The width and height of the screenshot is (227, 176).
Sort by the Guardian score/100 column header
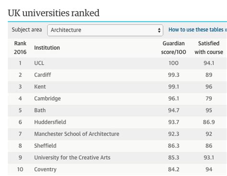pyautogui.click(x=173, y=47)
